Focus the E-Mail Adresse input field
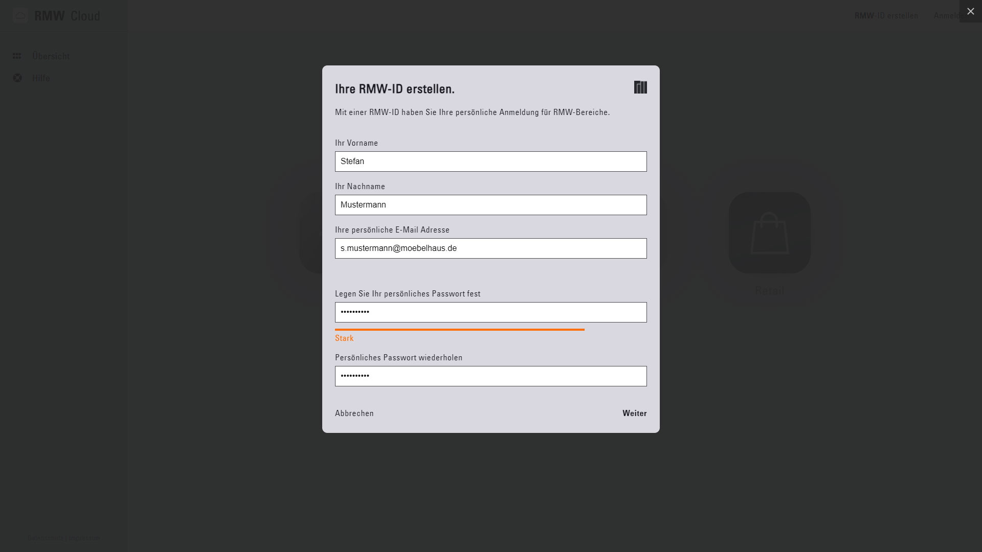The width and height of the screenshot is (982, 552). (x=490, y=248)
